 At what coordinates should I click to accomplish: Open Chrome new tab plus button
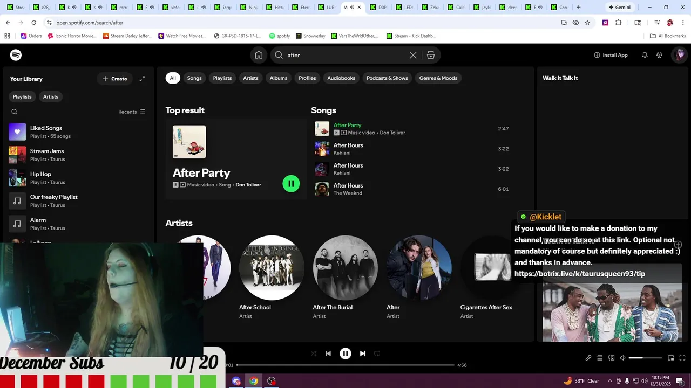(579, 8)
